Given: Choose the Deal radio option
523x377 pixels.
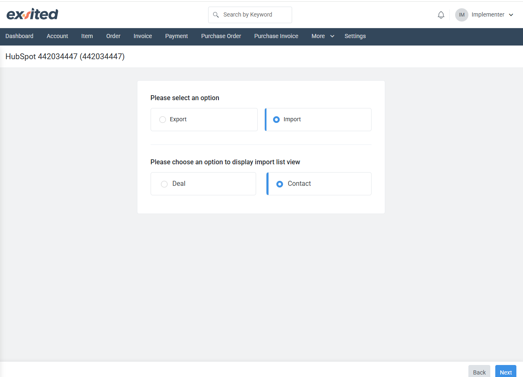Looking at the screenshot, I should click(x=164, y=184).
